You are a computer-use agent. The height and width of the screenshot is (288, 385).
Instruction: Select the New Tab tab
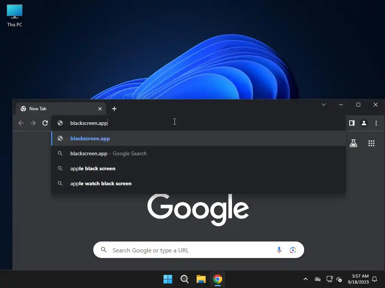pyautogui.click(x=61, y=109)
